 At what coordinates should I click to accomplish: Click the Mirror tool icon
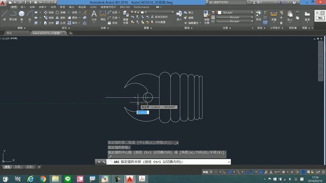click(x=58, y=18)
